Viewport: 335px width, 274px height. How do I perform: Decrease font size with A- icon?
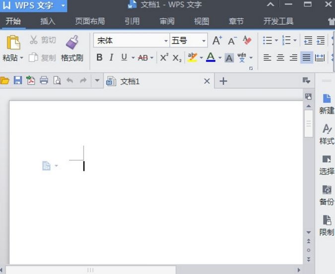pos(232,41)
